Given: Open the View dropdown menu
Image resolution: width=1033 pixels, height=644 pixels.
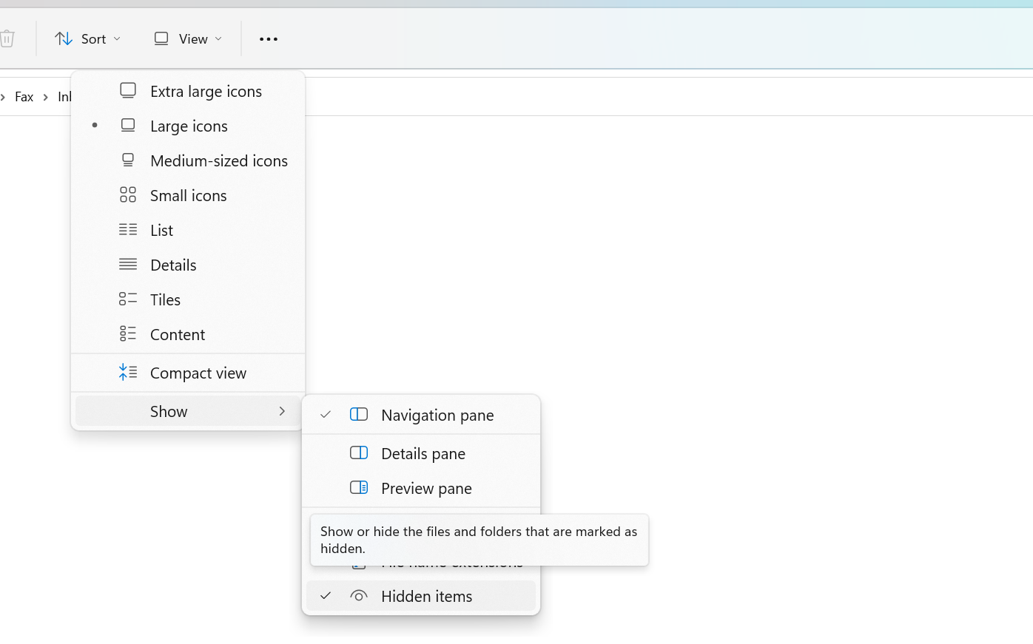Looking at the screenshot, I should (x=187, y=38).
